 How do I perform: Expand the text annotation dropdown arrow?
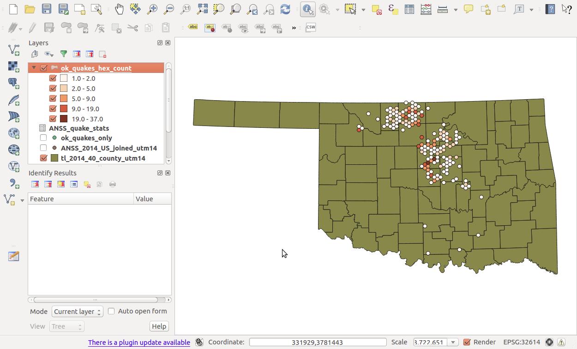tap(531, 9)
